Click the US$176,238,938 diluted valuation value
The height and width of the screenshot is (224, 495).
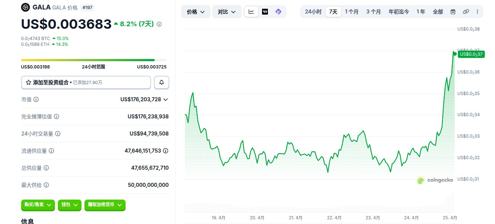pyautogui.click(x=148, y=117)
